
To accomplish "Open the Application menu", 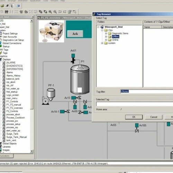I will [35, 1].
